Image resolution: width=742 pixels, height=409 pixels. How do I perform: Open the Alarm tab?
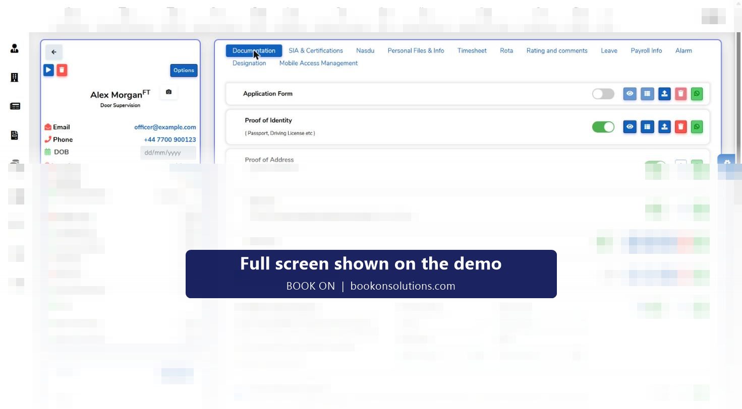coord(683,50)
